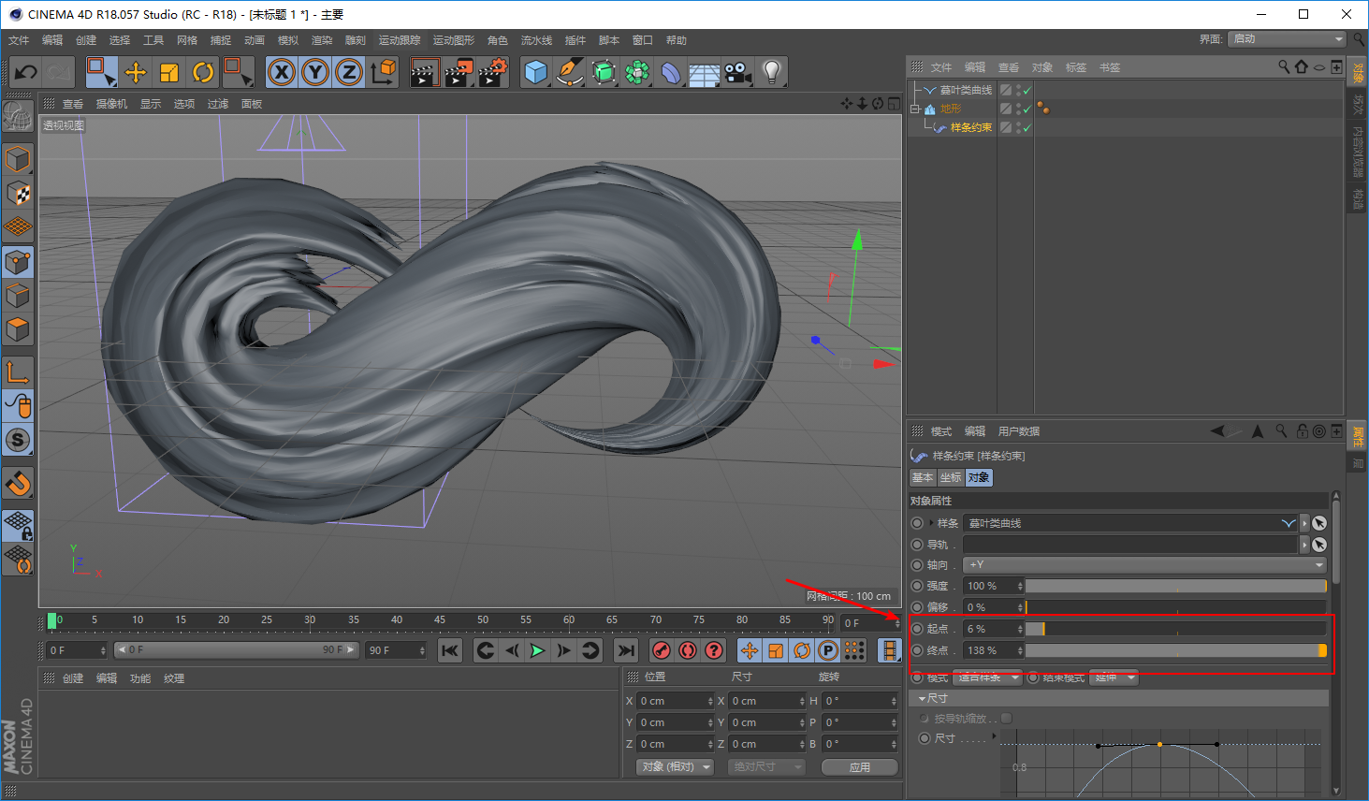The width and height of the screenshot is (1369, 801).
Task: Toggle parameter P keyframe recording
Action: click(828, 650)
